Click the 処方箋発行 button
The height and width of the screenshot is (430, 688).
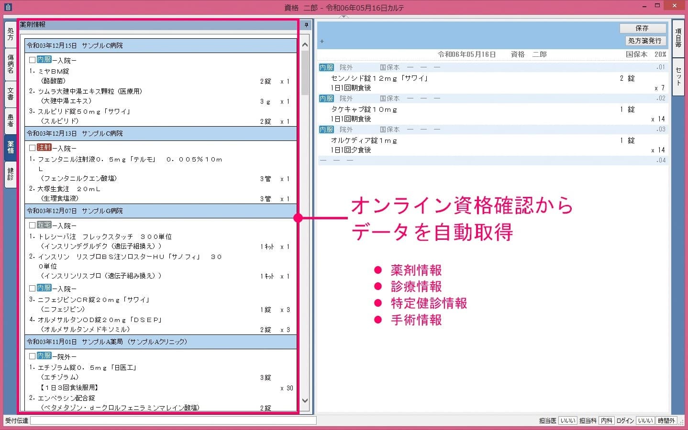[644, 41]
